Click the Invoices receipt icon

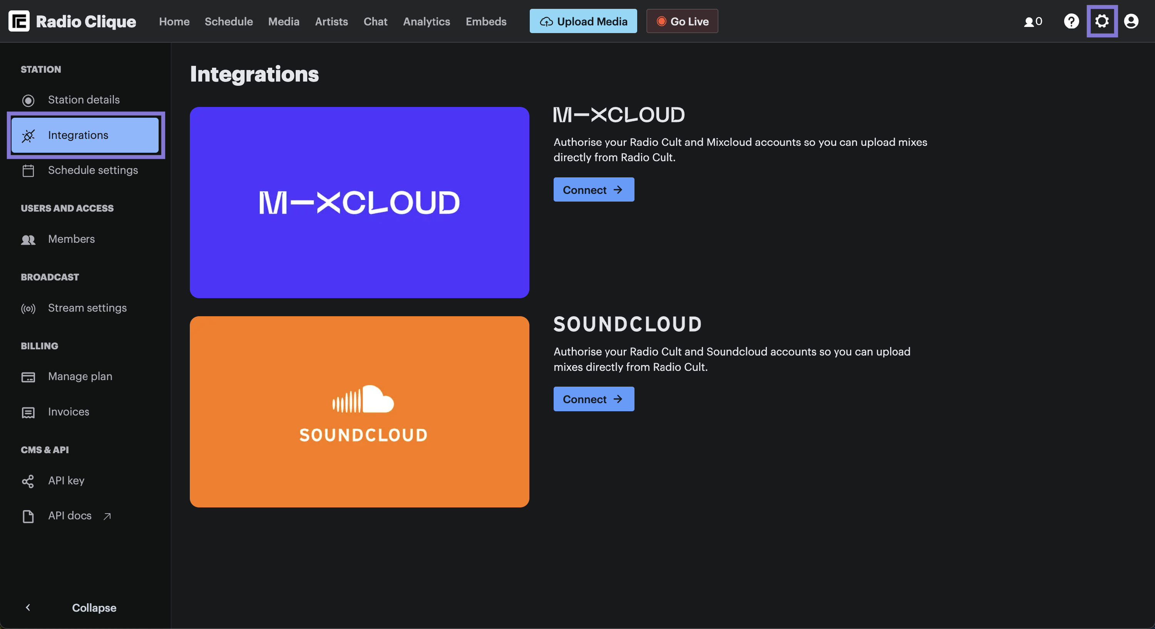(x=28, y=412)
